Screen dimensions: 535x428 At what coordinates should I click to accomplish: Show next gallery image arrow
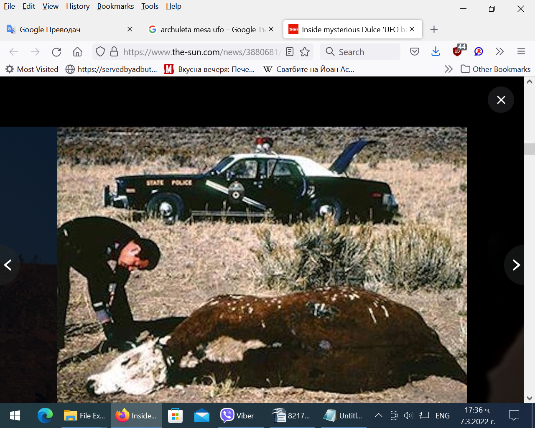516,265
